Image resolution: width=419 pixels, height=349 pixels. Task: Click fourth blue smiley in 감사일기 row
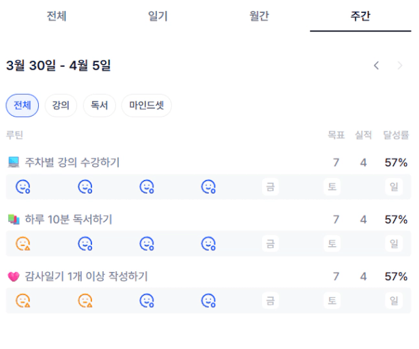[208, 301]
